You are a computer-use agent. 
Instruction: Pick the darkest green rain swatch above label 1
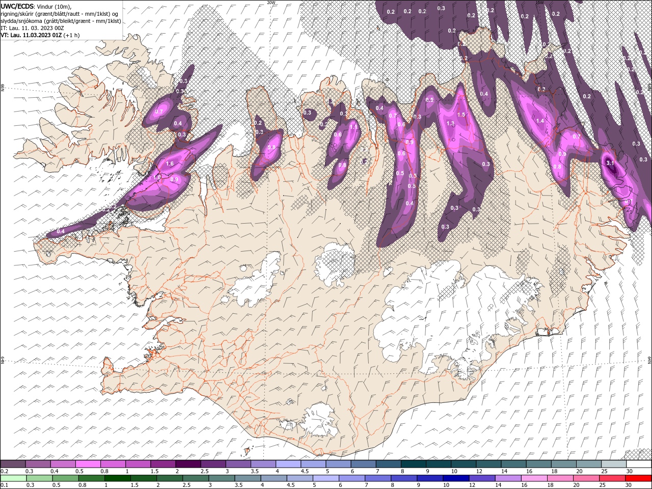[117, 478]
